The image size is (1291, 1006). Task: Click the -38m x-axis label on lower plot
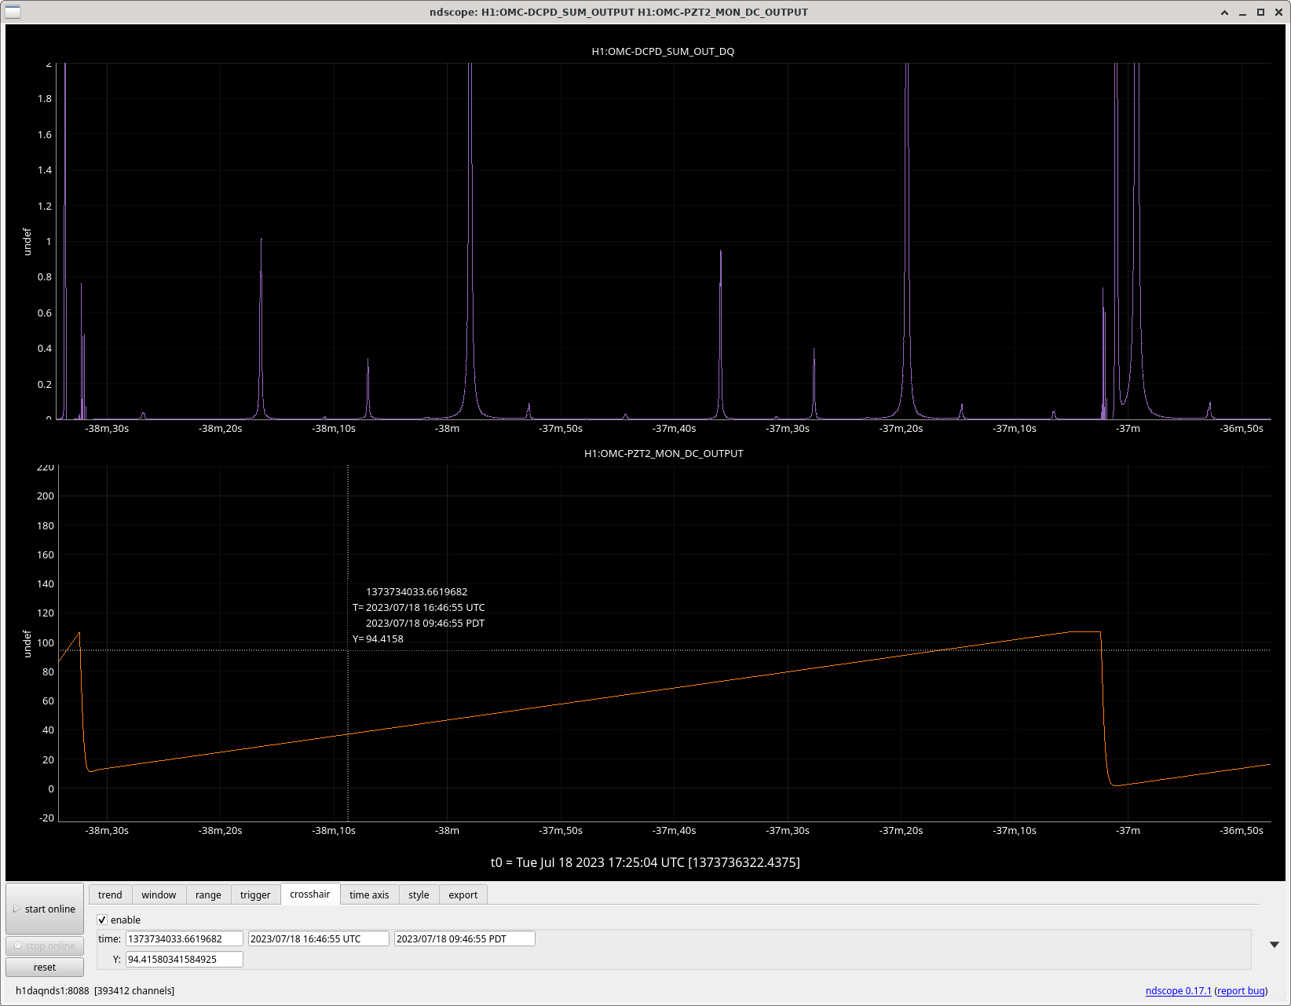click(448, 830)
